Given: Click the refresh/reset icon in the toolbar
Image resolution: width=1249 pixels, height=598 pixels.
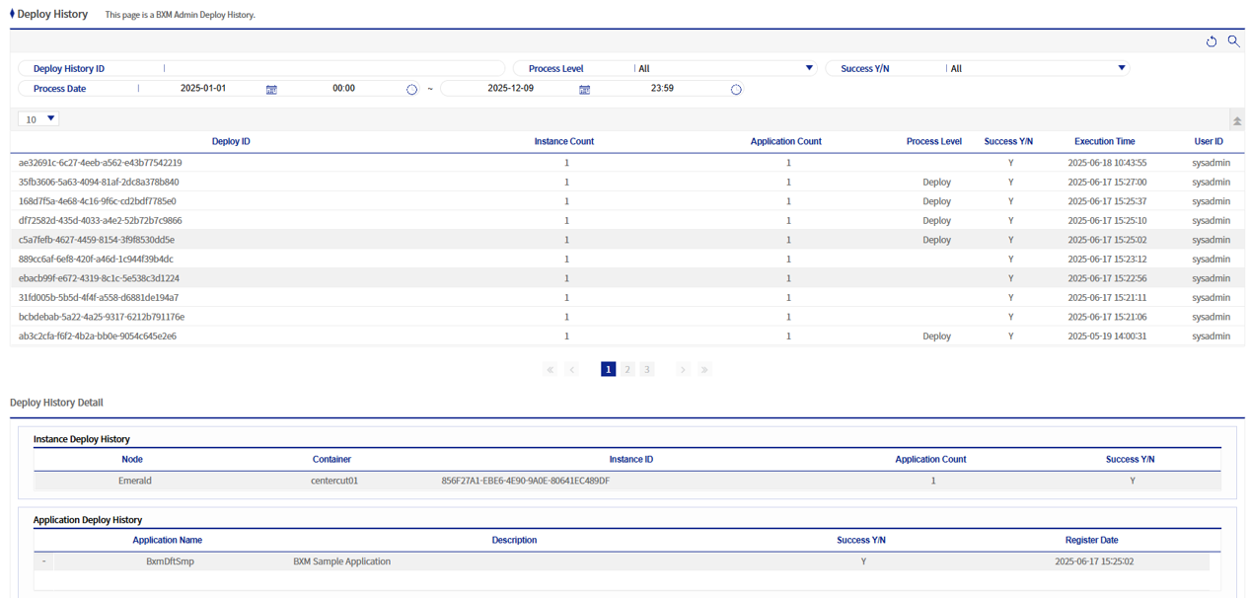Looking at the screenshot, I should (1212, 41).
